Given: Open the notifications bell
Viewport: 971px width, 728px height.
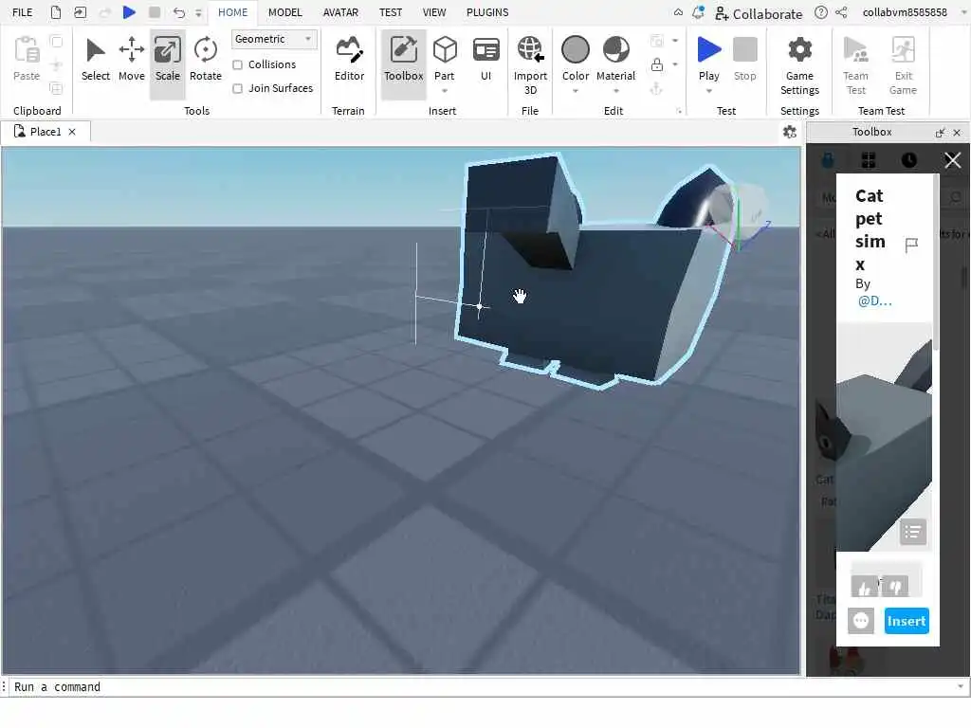Looking at the screenshot, I should click(698, 12).
